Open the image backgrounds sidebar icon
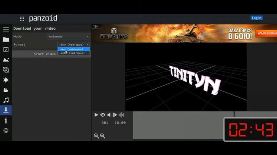Screen dimensions: 277x155 pyautogui.click(x=6, y=60)
